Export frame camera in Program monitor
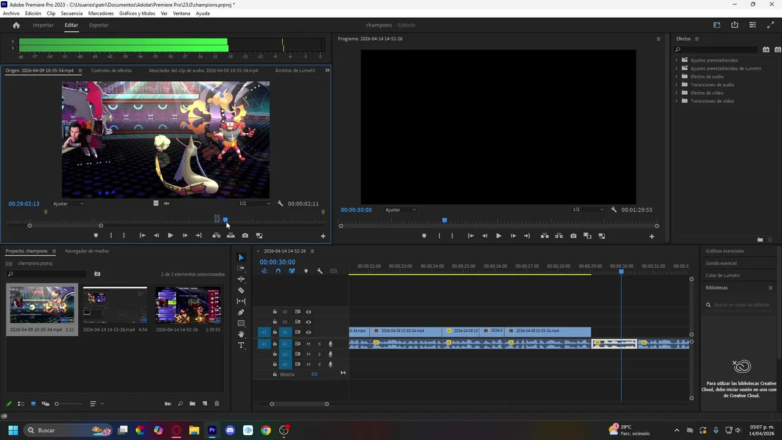782x440 pixels. coord(573,236)
